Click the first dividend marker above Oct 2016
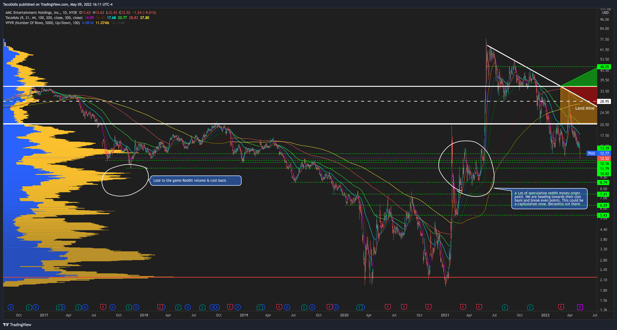The image size is (617, 330). tap(11, 307)
